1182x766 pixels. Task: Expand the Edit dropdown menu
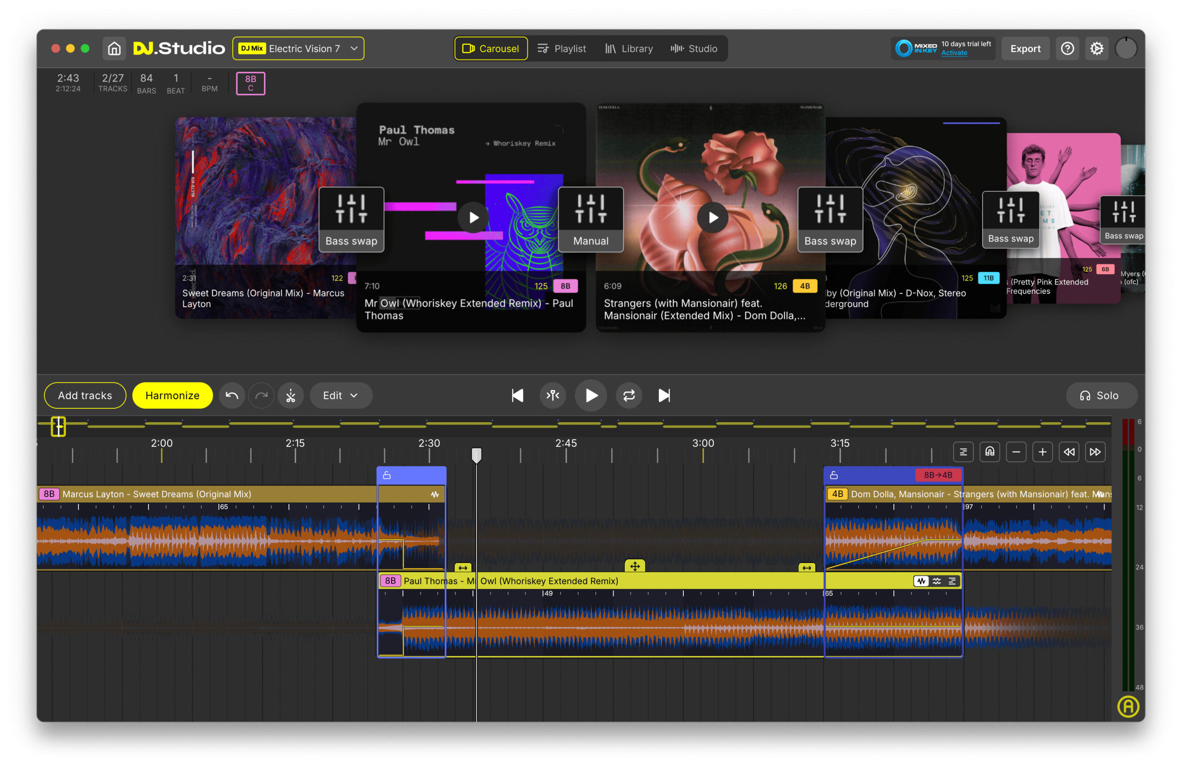click(x=341, y=395)
